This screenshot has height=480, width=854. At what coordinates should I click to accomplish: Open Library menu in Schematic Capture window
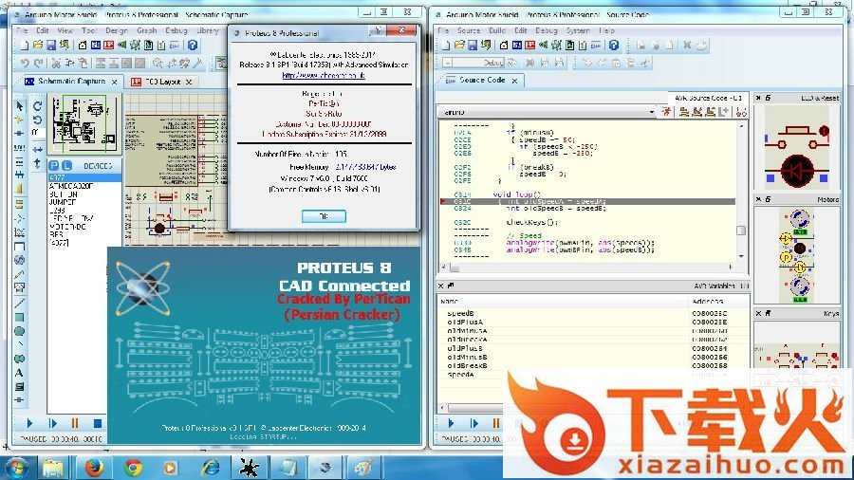208,30
